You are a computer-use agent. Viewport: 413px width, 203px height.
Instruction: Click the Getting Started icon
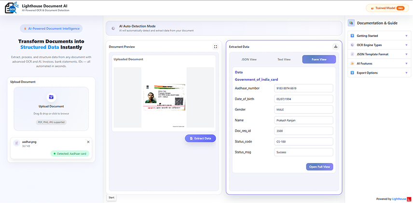(x=352, y=36)
